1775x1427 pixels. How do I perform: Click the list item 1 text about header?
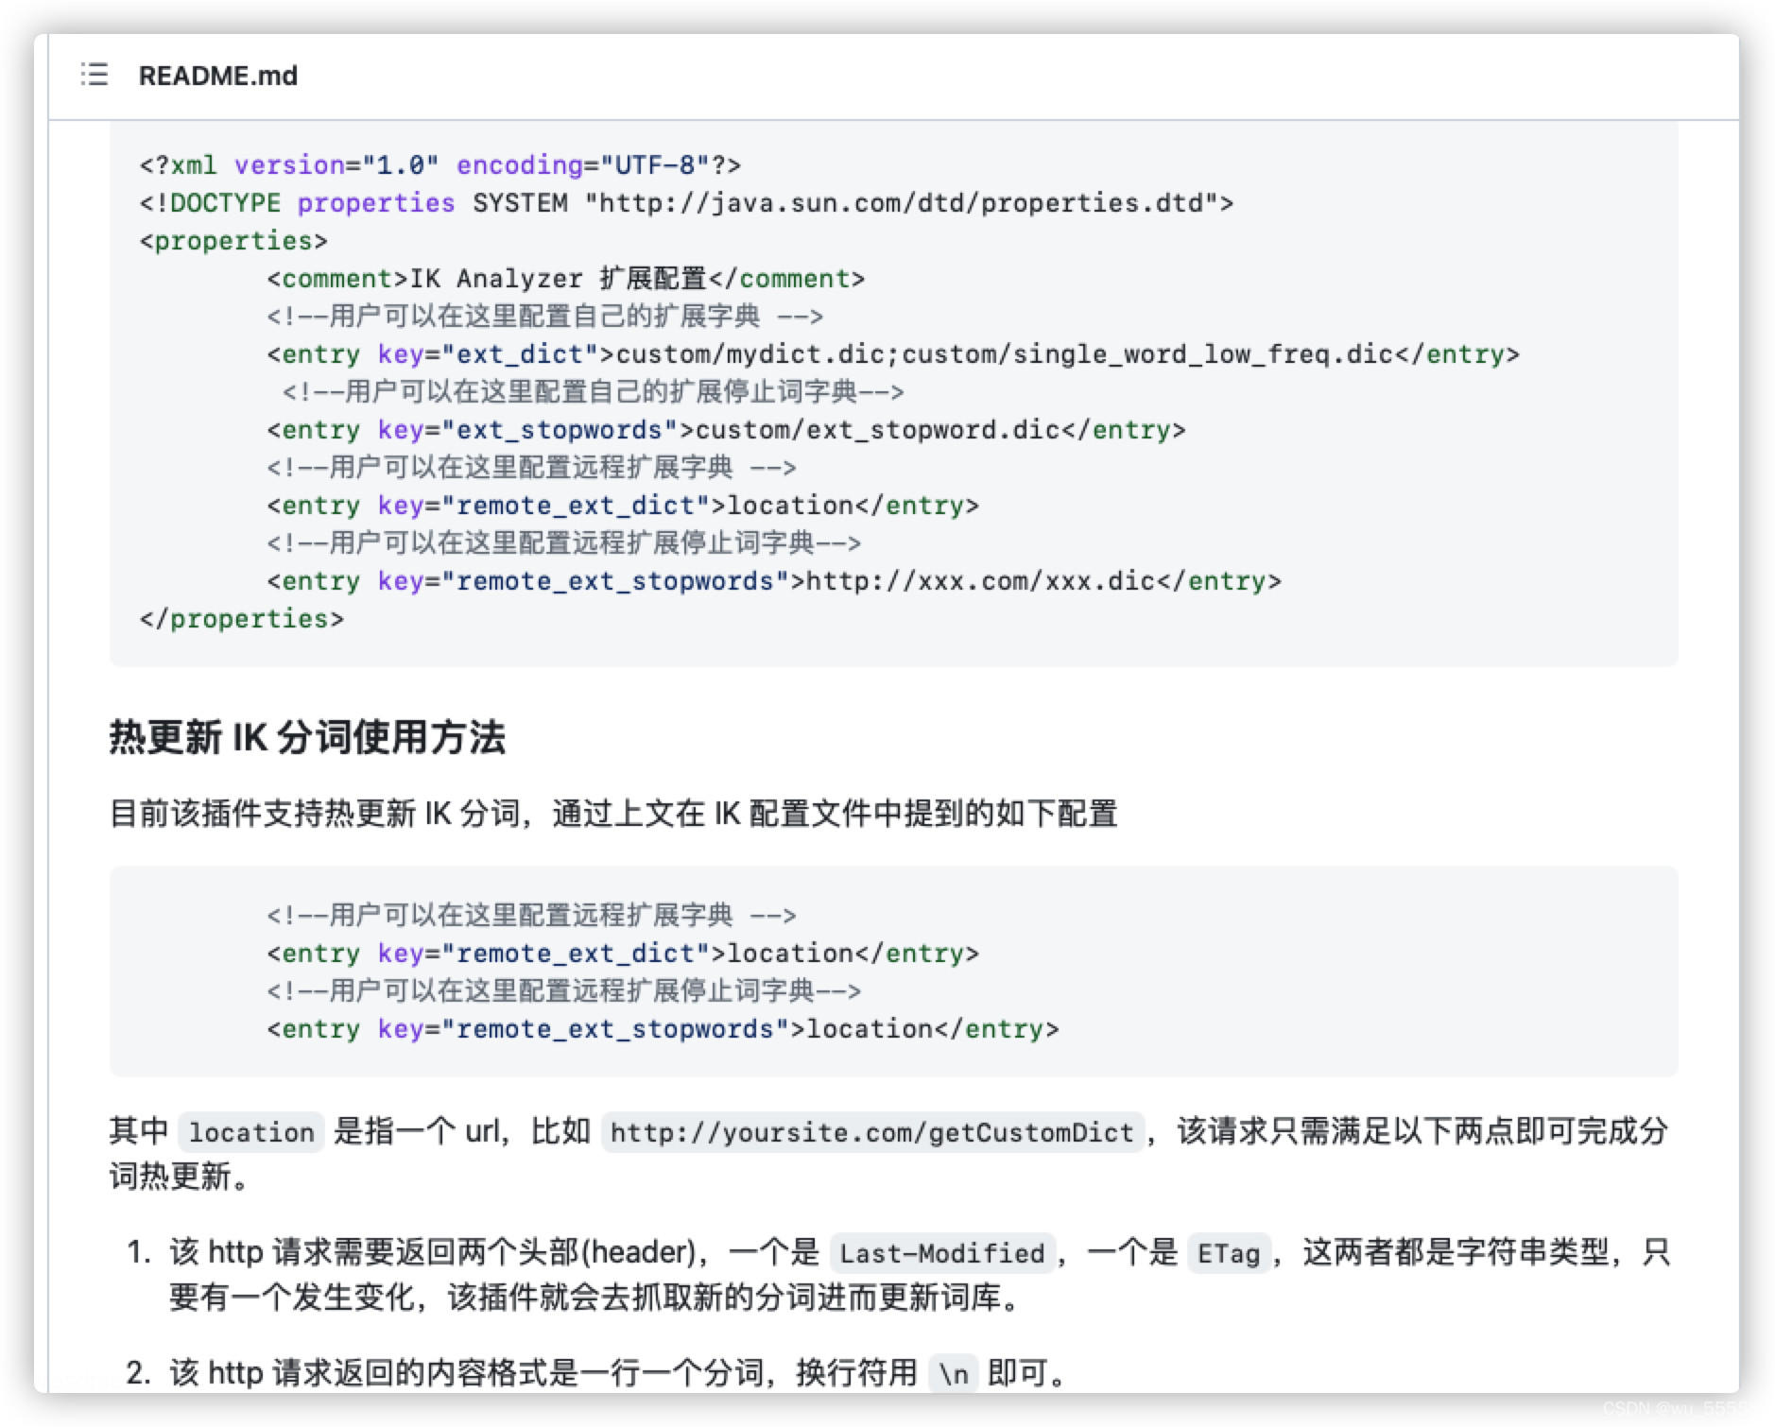919,1275
